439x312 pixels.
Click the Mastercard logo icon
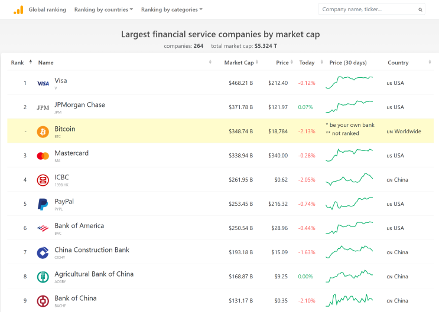[x=43, y=156]
